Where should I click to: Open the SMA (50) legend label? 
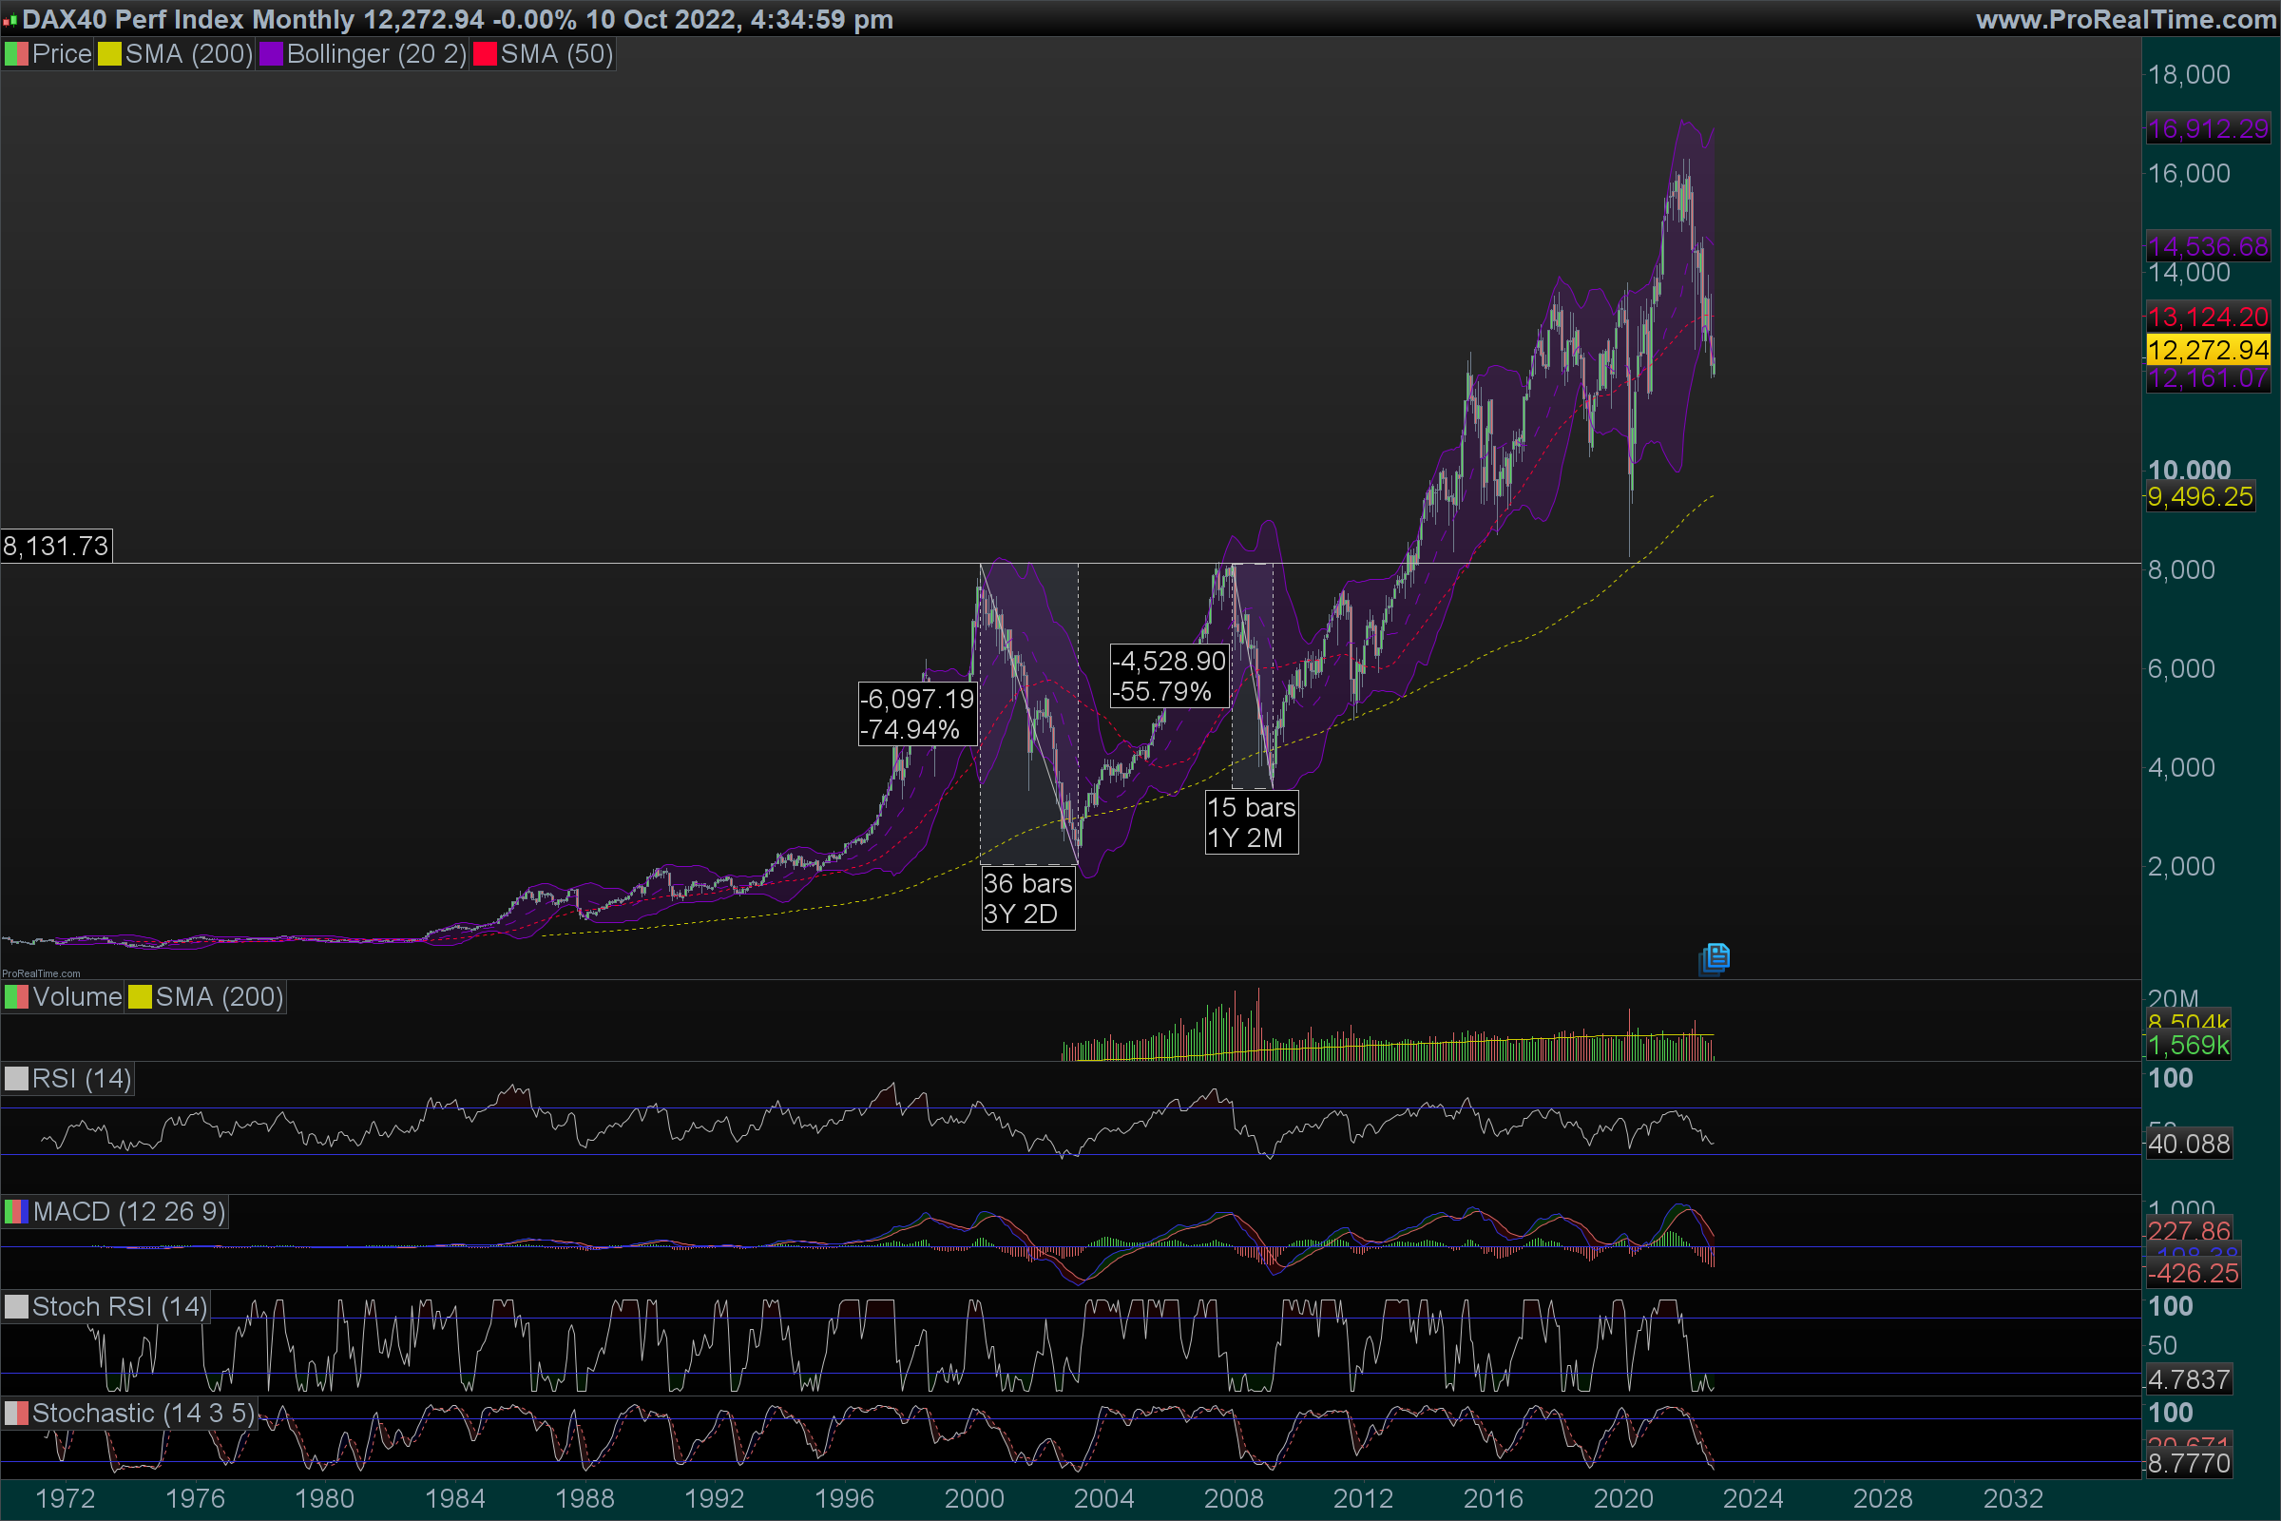point(557,54)
